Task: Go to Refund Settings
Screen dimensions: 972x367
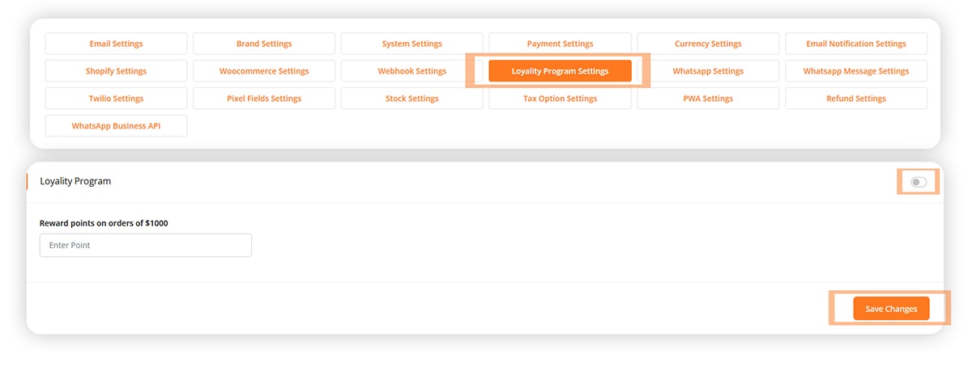Action: (856, 99)
